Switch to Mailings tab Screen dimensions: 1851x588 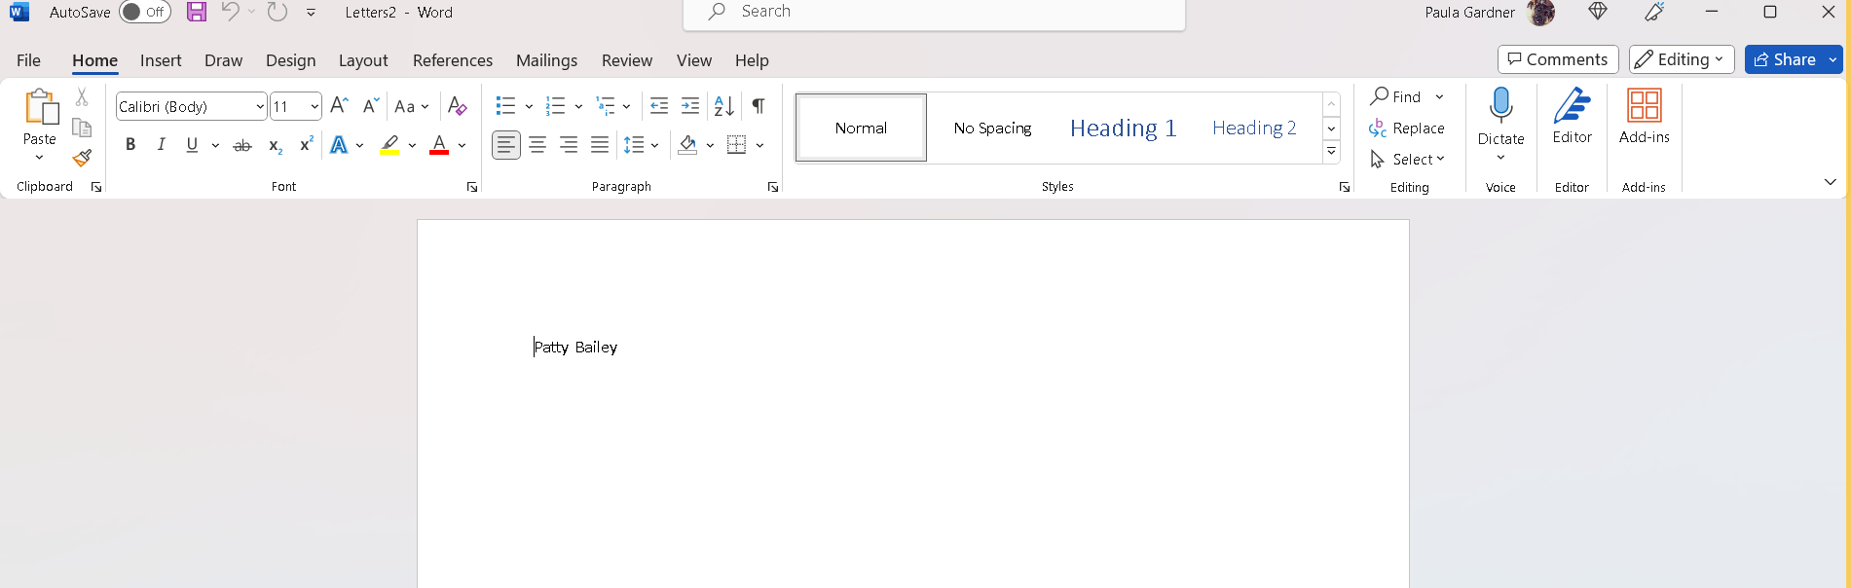[546, 60]
